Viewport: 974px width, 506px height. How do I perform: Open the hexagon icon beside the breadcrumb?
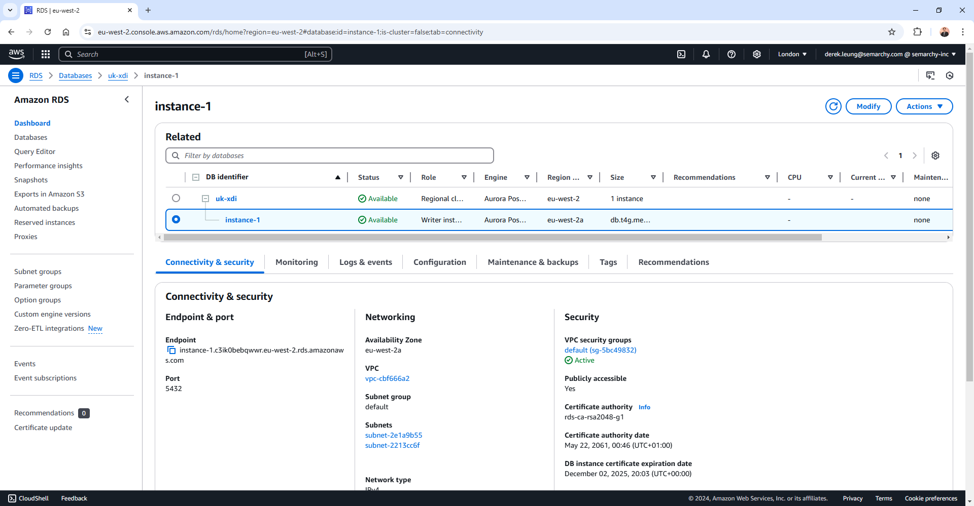pos(950,75)
